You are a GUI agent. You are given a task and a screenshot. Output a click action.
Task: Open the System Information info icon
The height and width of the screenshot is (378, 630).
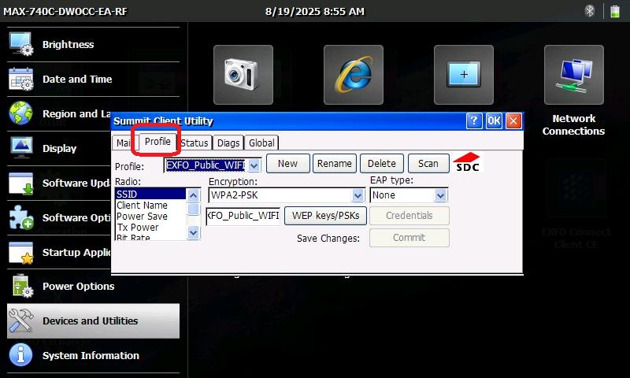[21, 355]
